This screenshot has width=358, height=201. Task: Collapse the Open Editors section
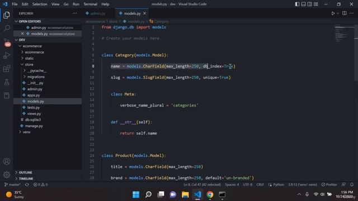coord(48,21)
